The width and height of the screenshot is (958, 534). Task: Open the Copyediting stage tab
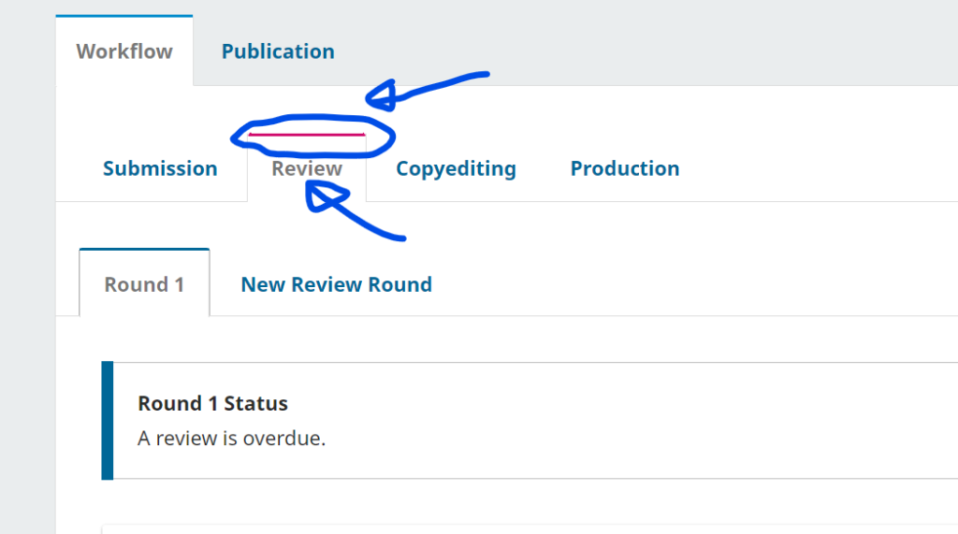456,168
